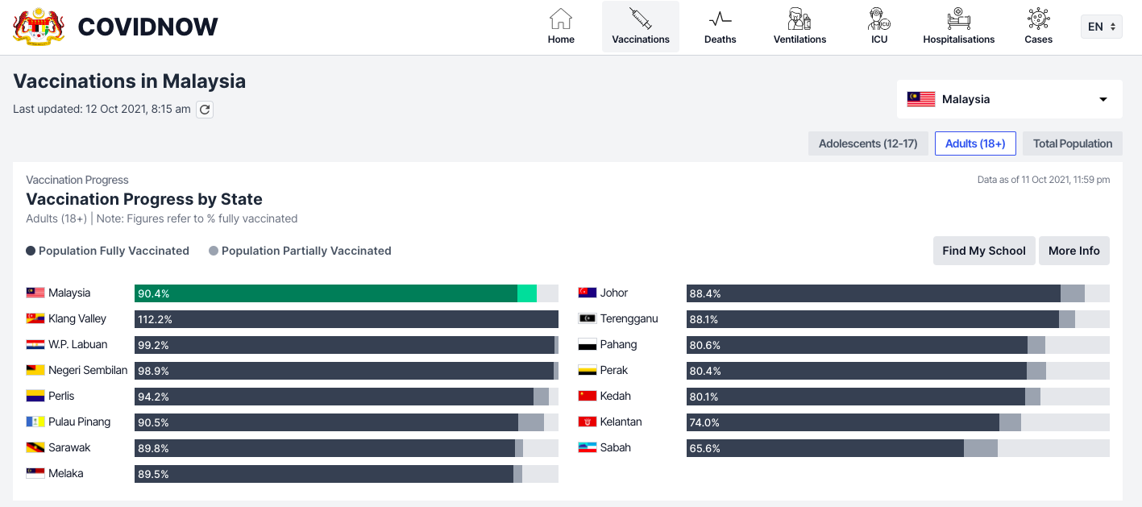Screen dimensions: 1142x507
Task: Click the Cases virus icon
Action: coord(1038,19)
